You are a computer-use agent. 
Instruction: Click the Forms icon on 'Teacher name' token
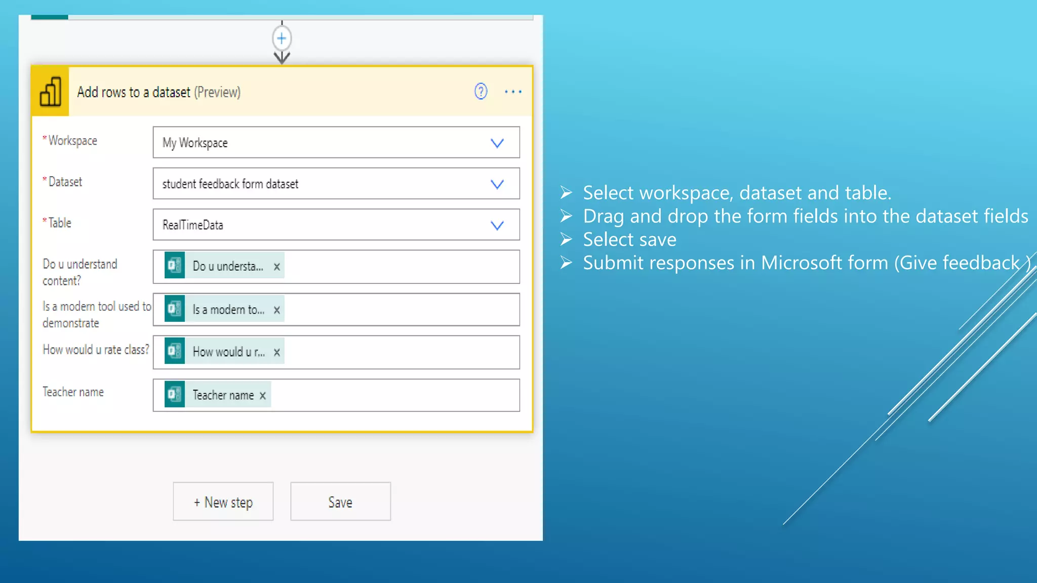coord(175,394)
